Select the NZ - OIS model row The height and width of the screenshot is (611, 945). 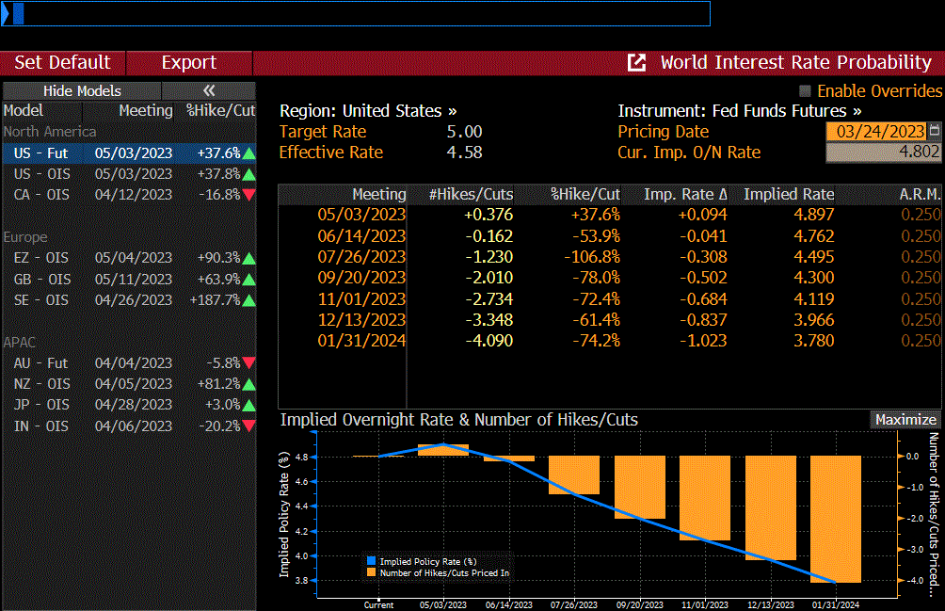tap(129, 384)
